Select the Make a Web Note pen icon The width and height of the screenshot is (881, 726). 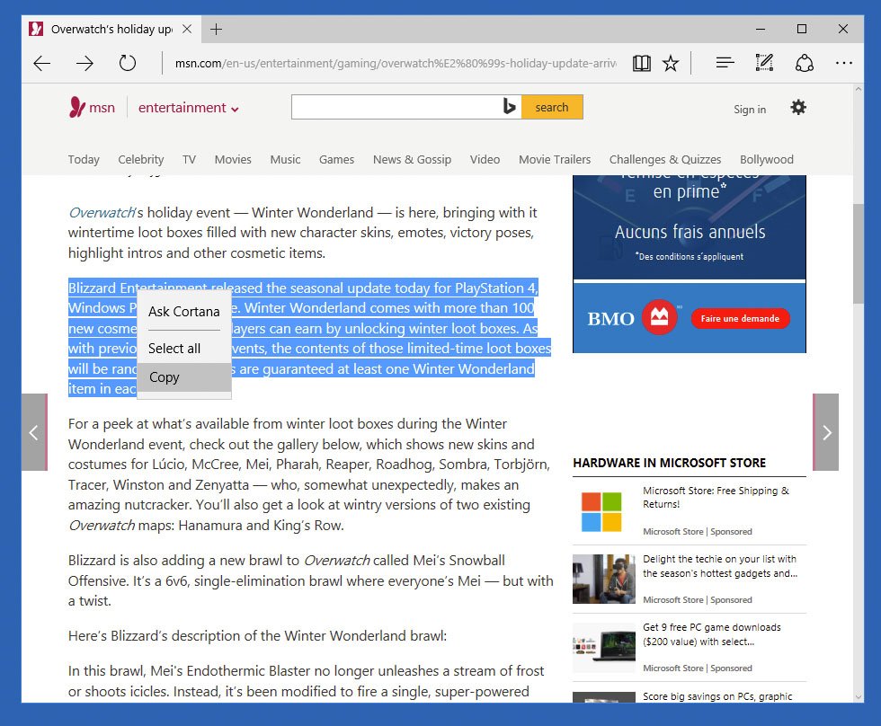pyautogui.click(x=764, y=62)
